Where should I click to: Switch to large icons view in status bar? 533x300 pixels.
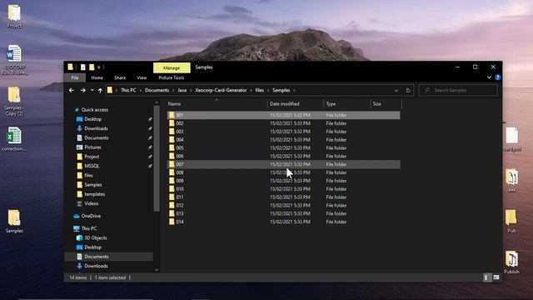click(496, 277)
